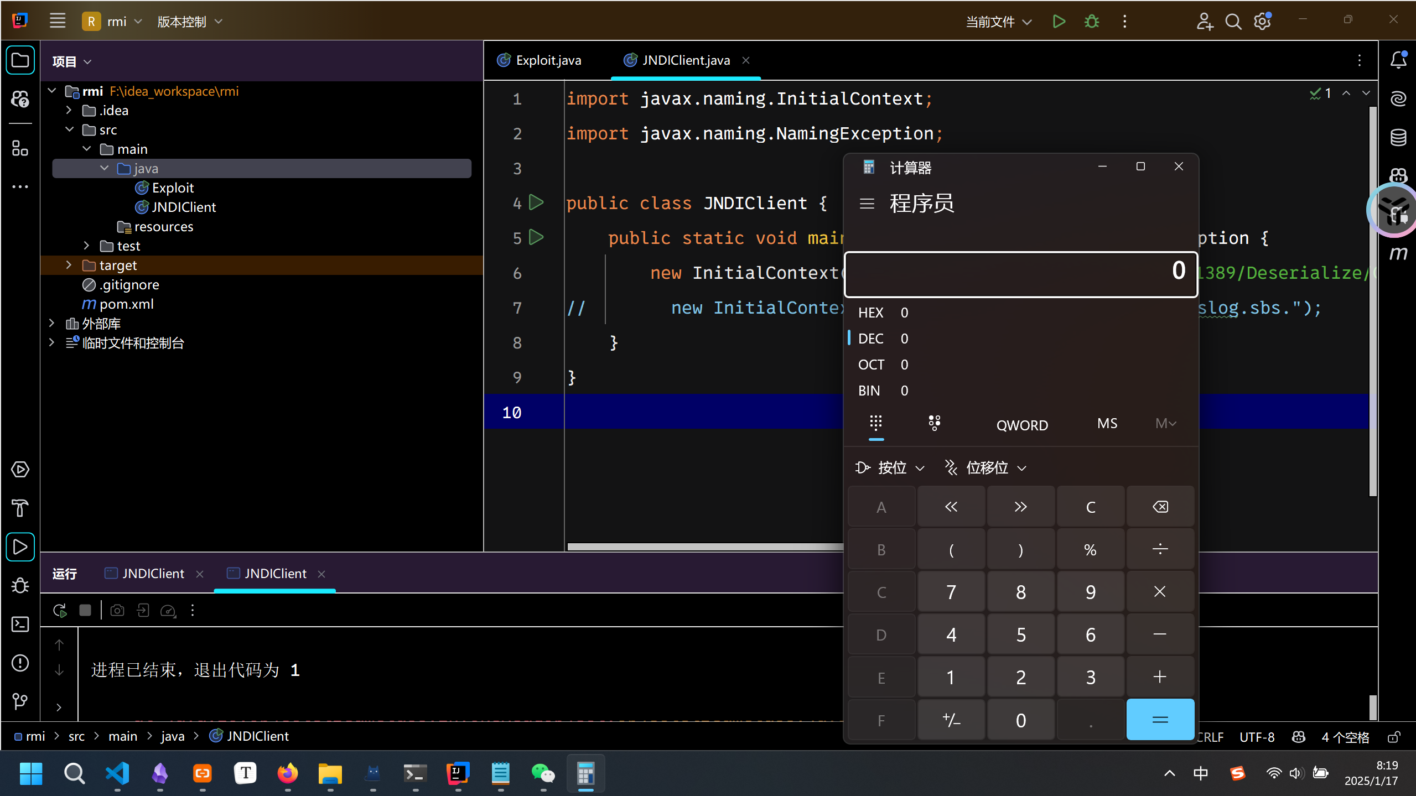The width and height of the screenshot is (1416, 796).
Task: Open Maven tool window m icon
Action: (1398, 253)
